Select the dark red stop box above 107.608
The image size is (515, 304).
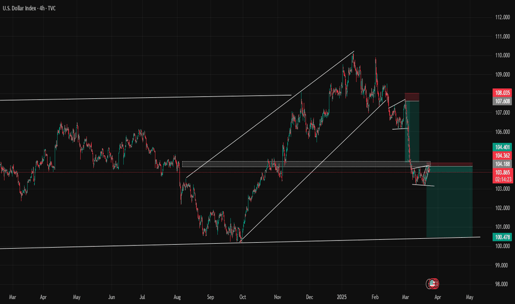coord(412,97)
